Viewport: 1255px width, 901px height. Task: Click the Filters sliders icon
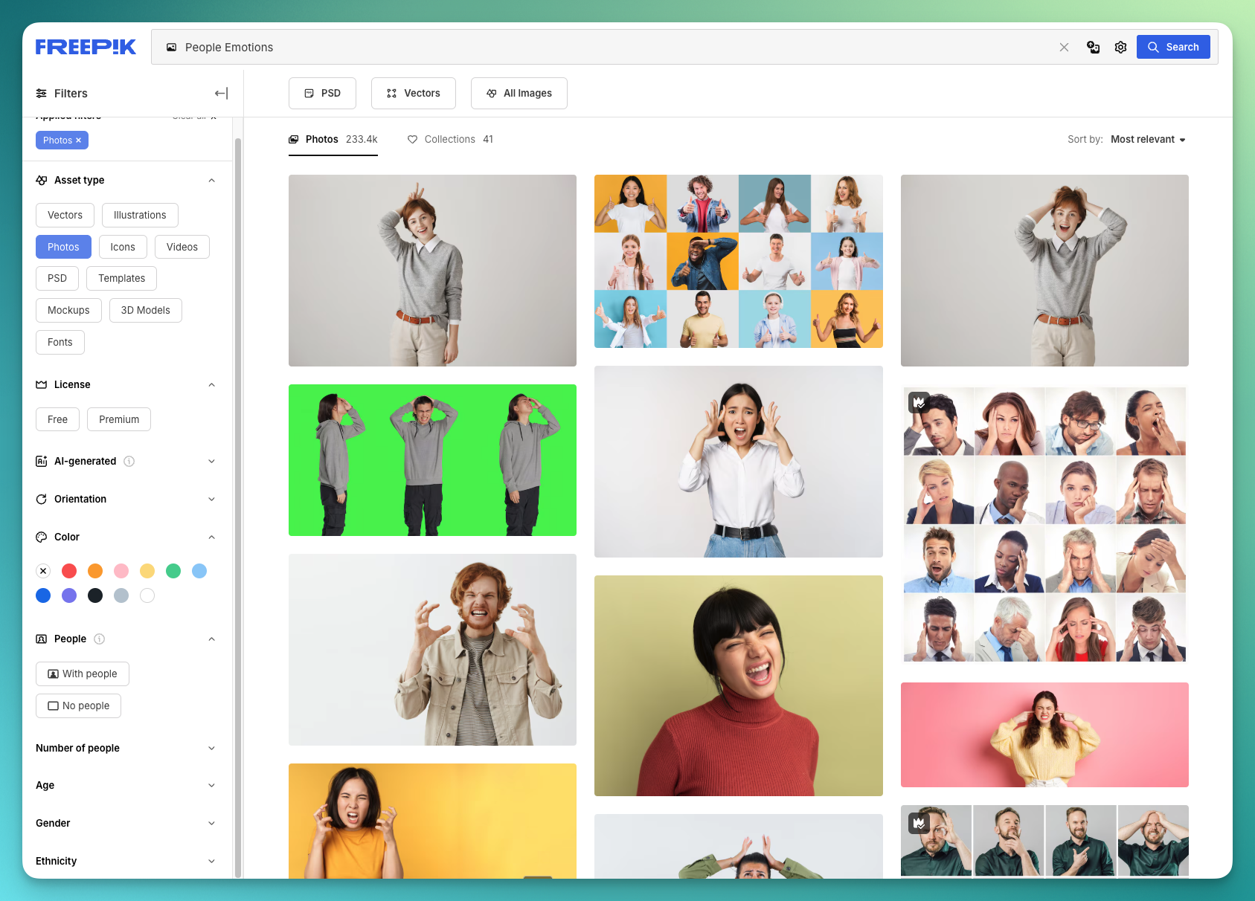(42, 93)
